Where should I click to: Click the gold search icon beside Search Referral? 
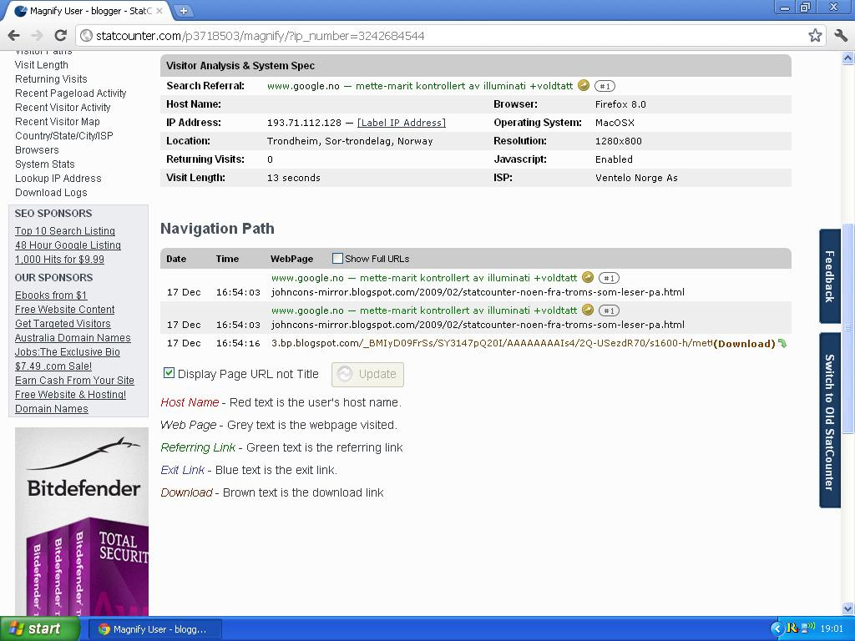584,85
